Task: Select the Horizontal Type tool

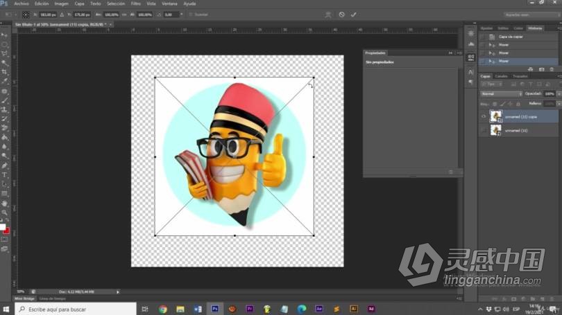Action: (4, 175)
